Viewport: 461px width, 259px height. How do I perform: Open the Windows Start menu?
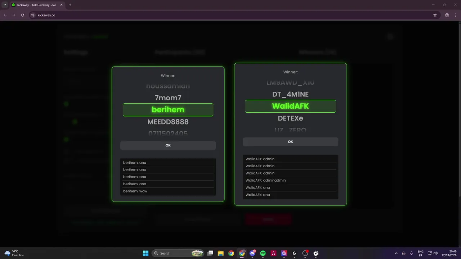tap(146, 253)
